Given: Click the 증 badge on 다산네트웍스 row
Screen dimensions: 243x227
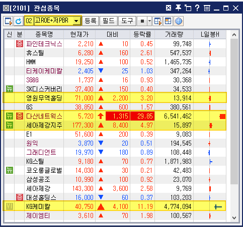Looking at the screenshot, I should coord(20,116).
